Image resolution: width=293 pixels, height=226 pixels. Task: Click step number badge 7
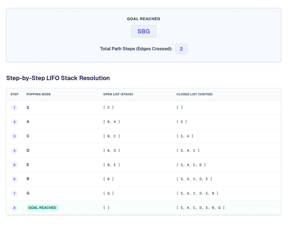[14, 193]
